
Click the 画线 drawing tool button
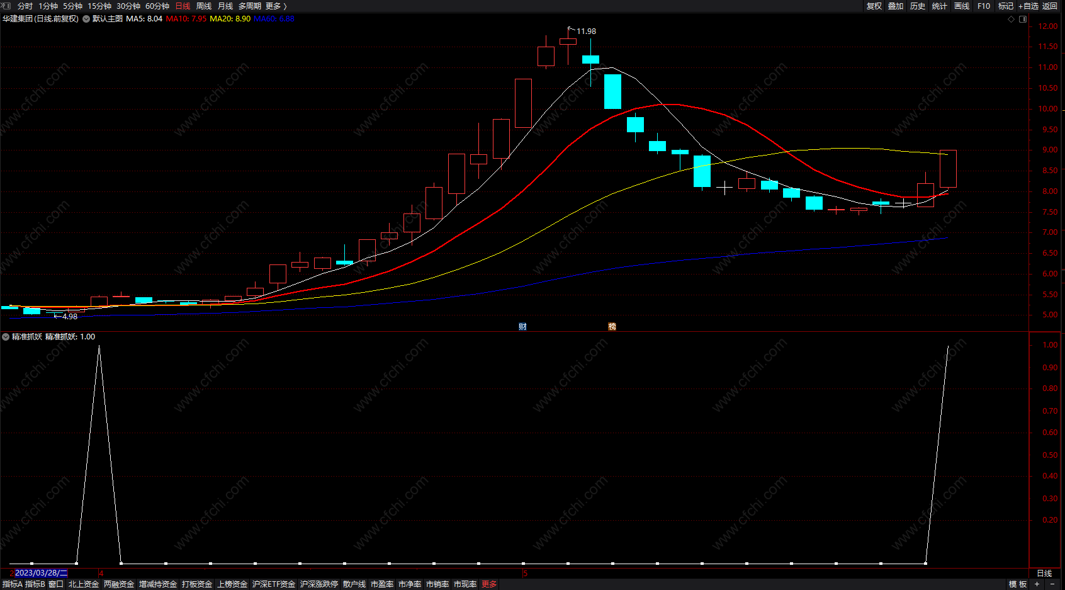(962, 6)
